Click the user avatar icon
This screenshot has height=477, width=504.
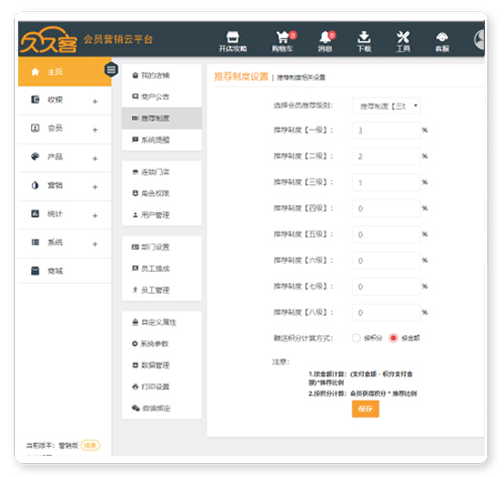coord(479,39)
